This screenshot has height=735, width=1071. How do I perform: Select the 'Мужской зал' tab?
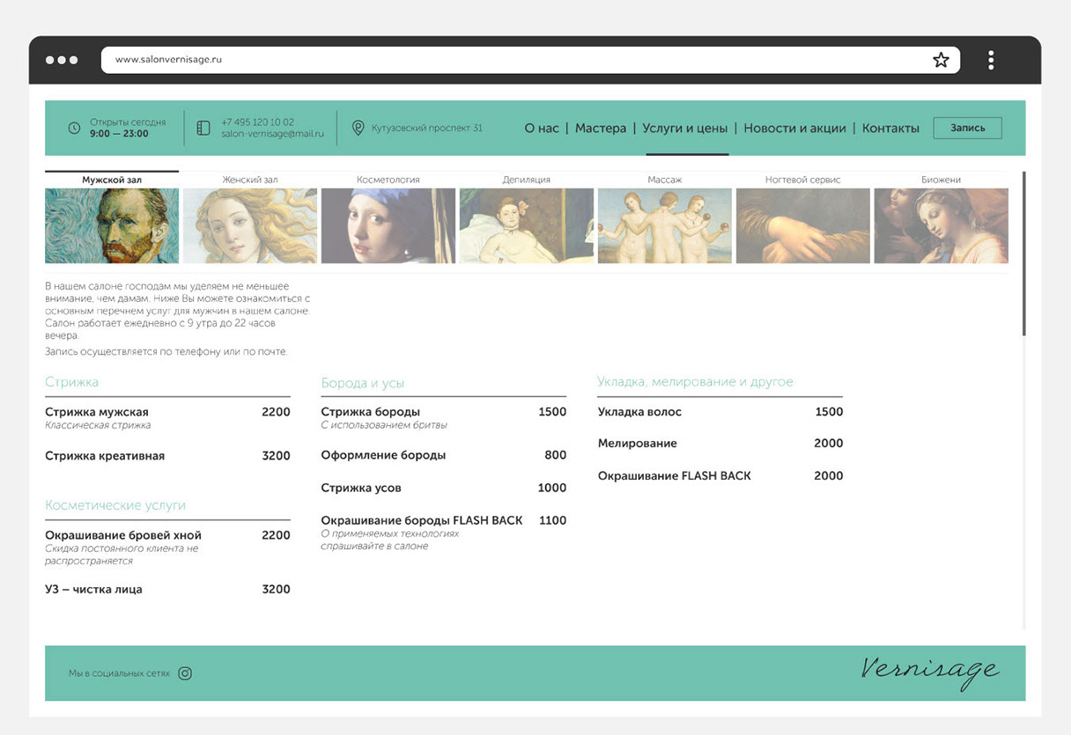click(112, 180)
